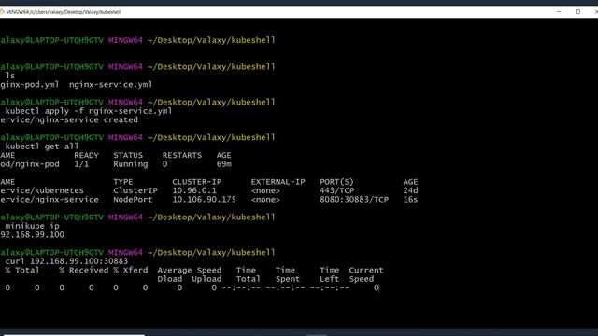Click the '% Xferd' curl header

coord(131,271)
